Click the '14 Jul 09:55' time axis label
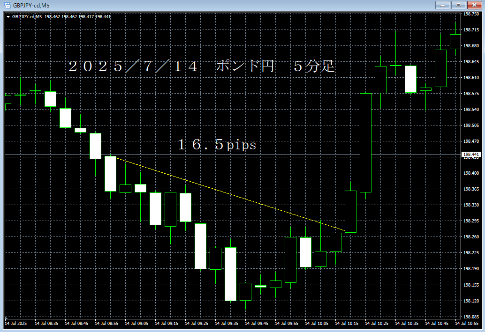This screenshot has width=485, height=332. pos(287,324)
